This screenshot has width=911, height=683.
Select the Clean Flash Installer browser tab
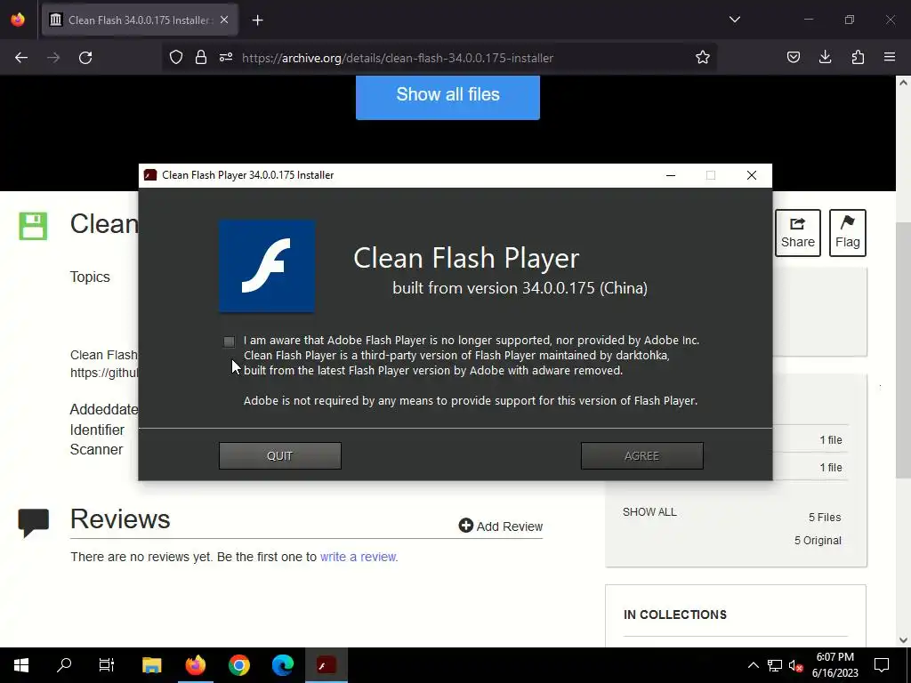[x=140, y=20]
